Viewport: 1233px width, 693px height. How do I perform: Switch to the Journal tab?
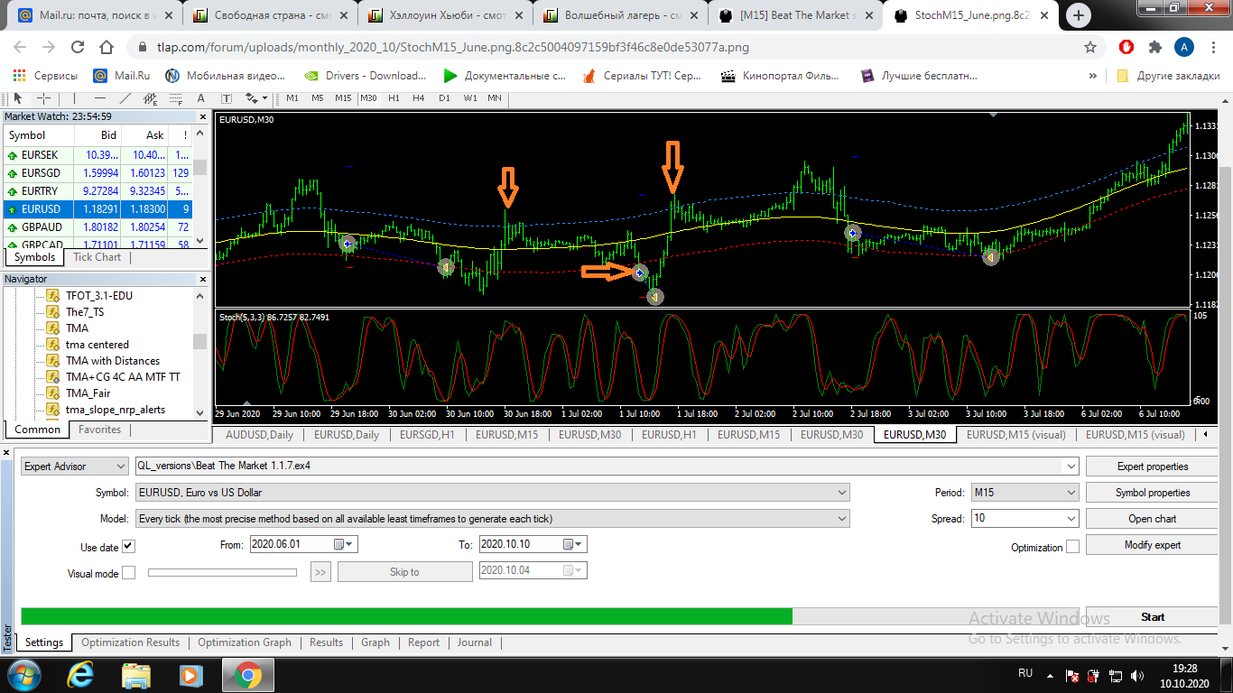point(475,642)
